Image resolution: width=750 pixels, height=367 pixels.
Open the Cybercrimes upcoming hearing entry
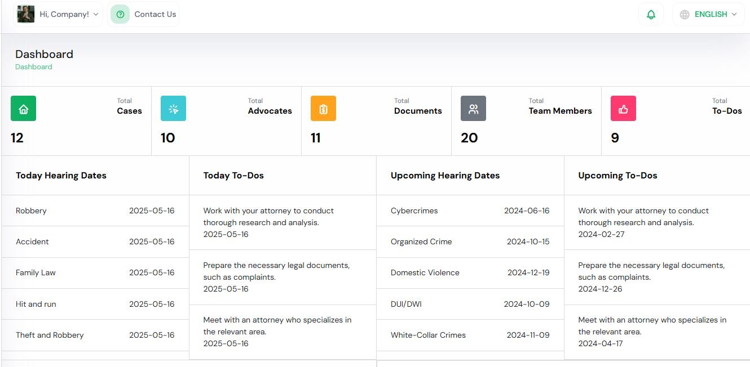pos(470,211)
